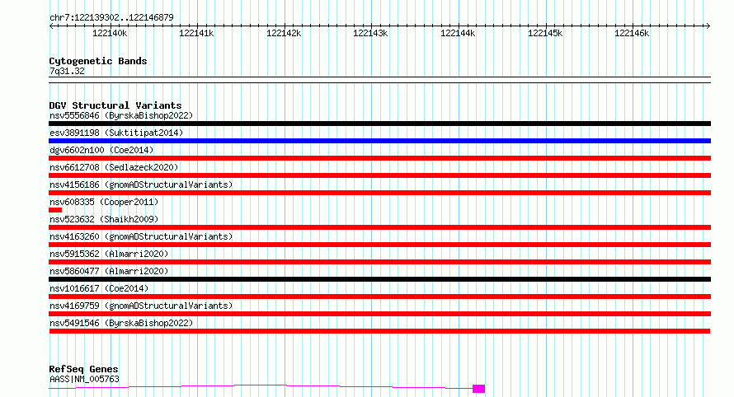Click the Cytogenetic Bands track title
Viewport: 734px width, 397px height.
point(98,61)
